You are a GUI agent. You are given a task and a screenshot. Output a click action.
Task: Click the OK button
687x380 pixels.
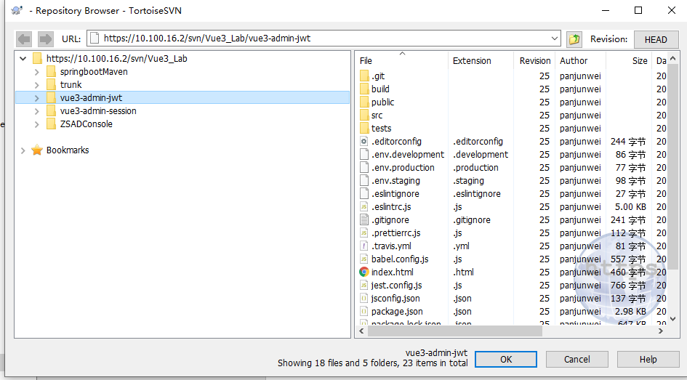[505, 360]
